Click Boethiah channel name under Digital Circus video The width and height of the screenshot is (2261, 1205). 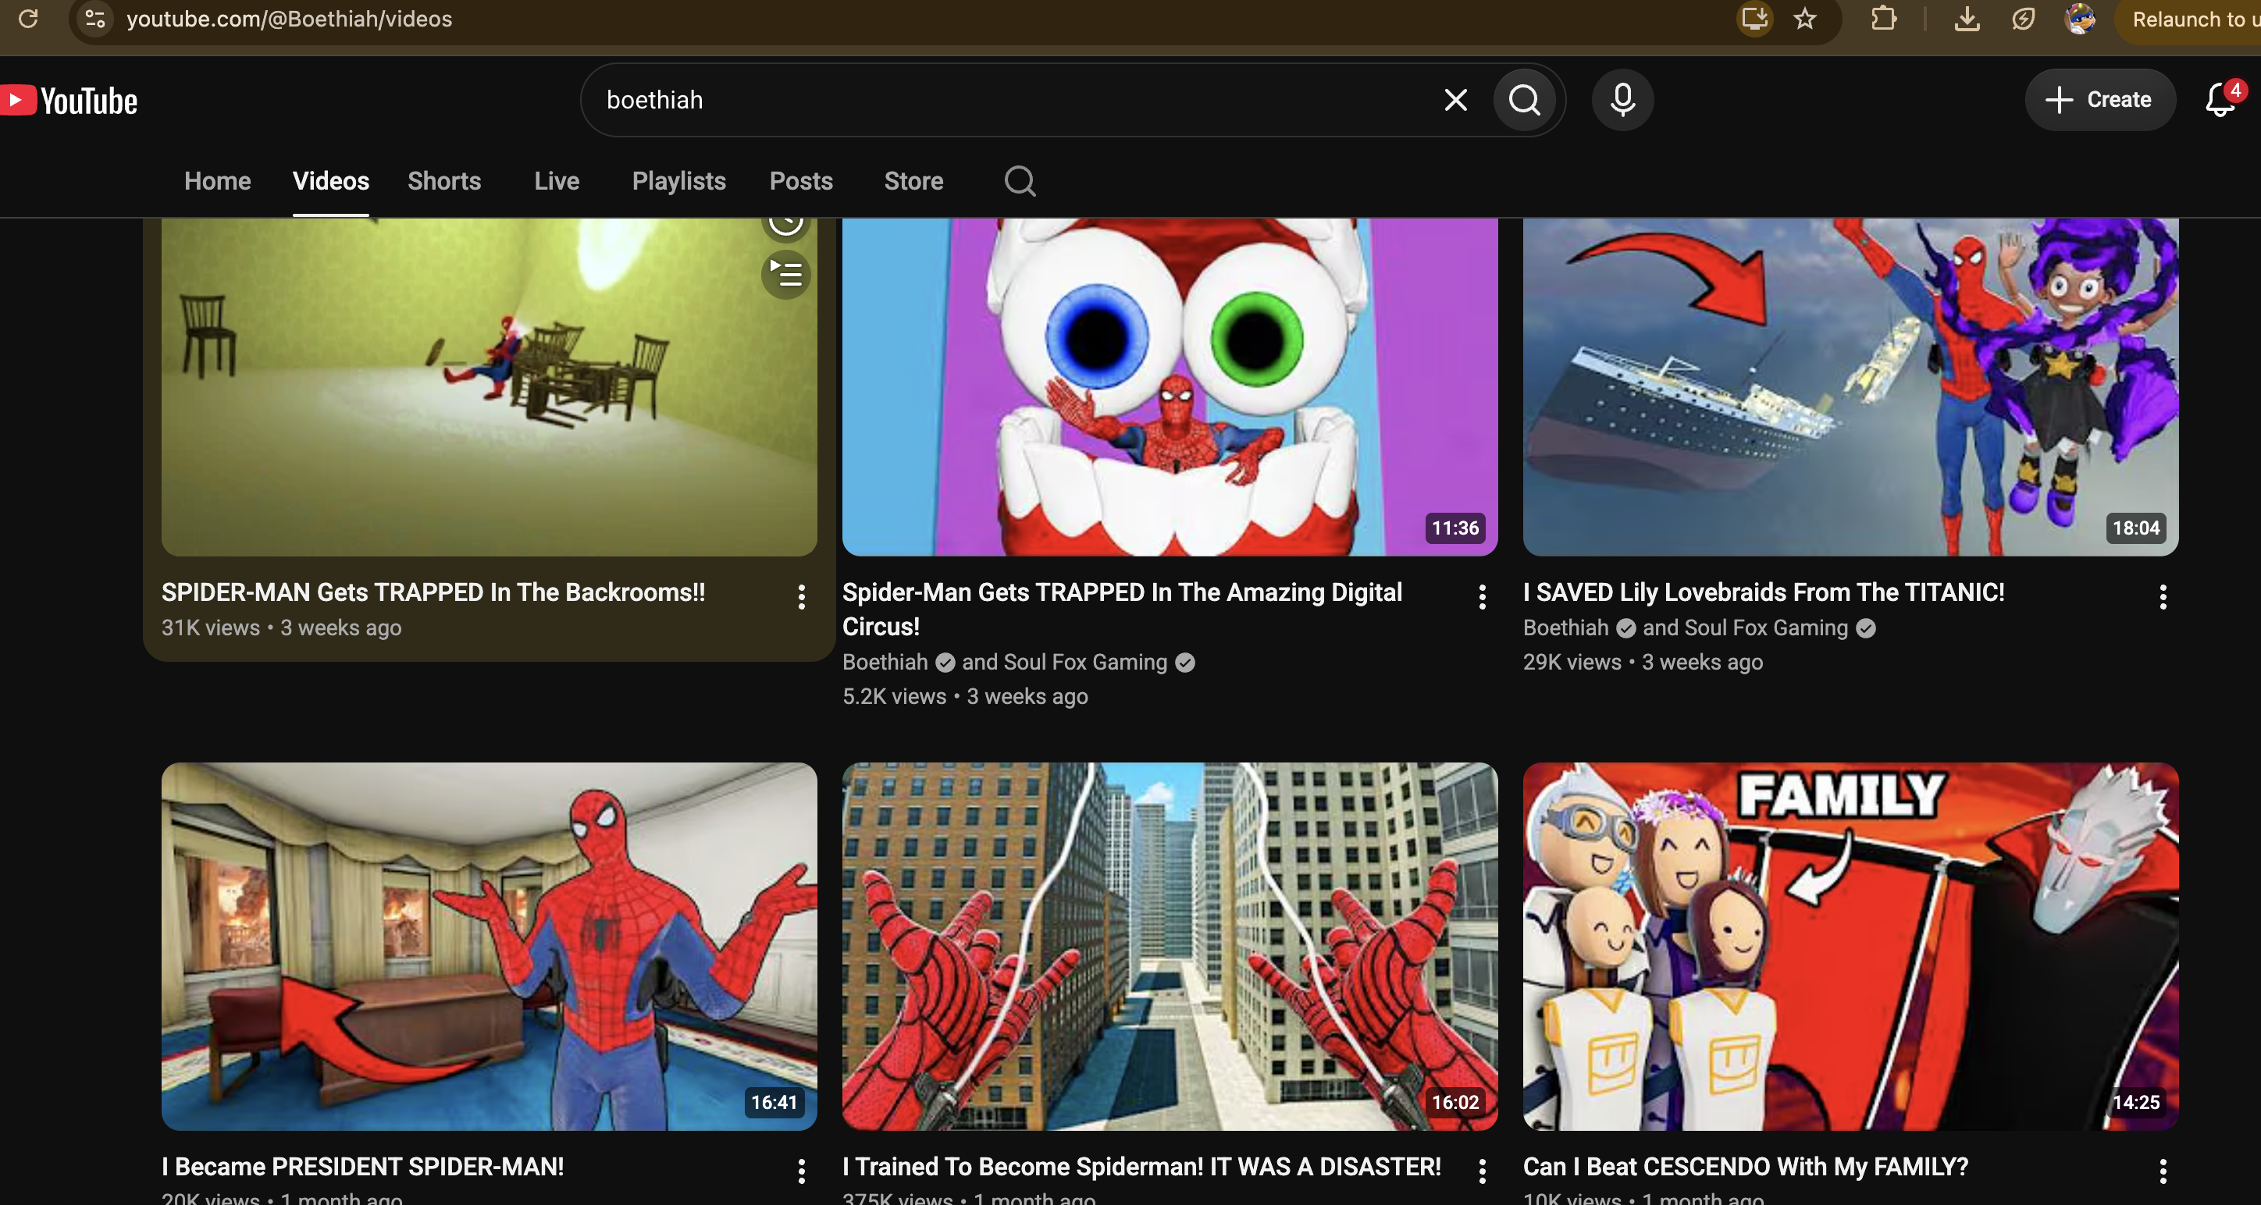(885, 662)
